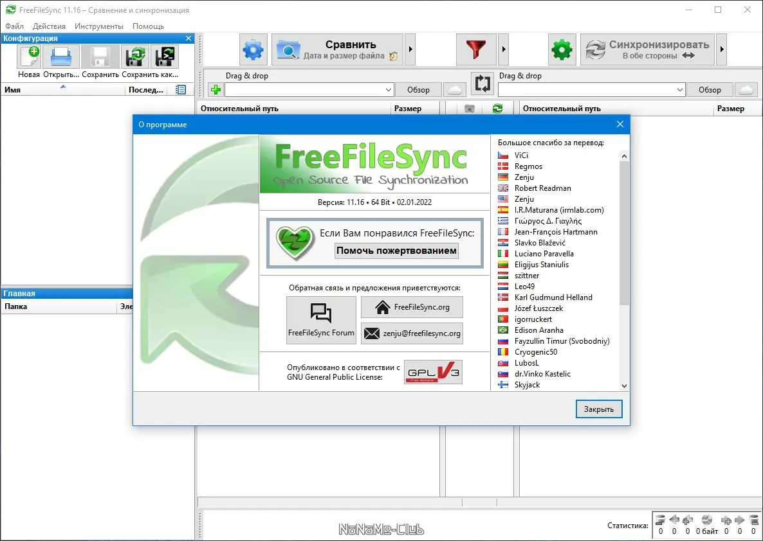Open right folder path dropdown

679,89
